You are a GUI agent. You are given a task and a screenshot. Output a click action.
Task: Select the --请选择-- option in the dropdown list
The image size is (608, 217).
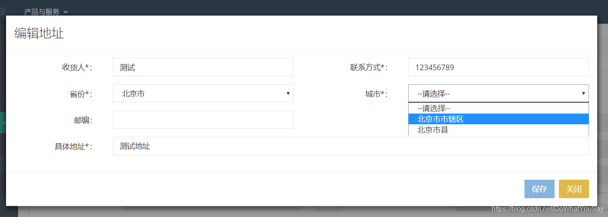[x=499, y=108]
